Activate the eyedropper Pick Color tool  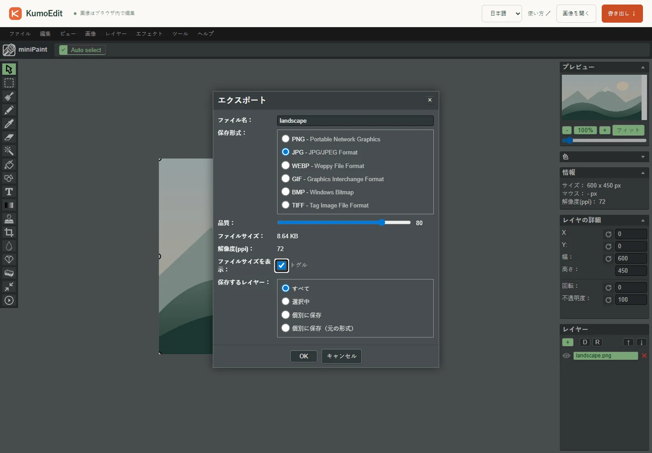[x=9, y=124]
